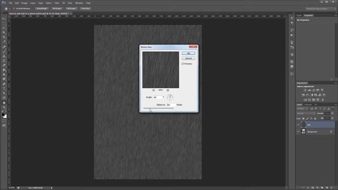Select the Rain layer thumbnail
This screenshot has height=190, width=338.
click(x=304, y=125)
